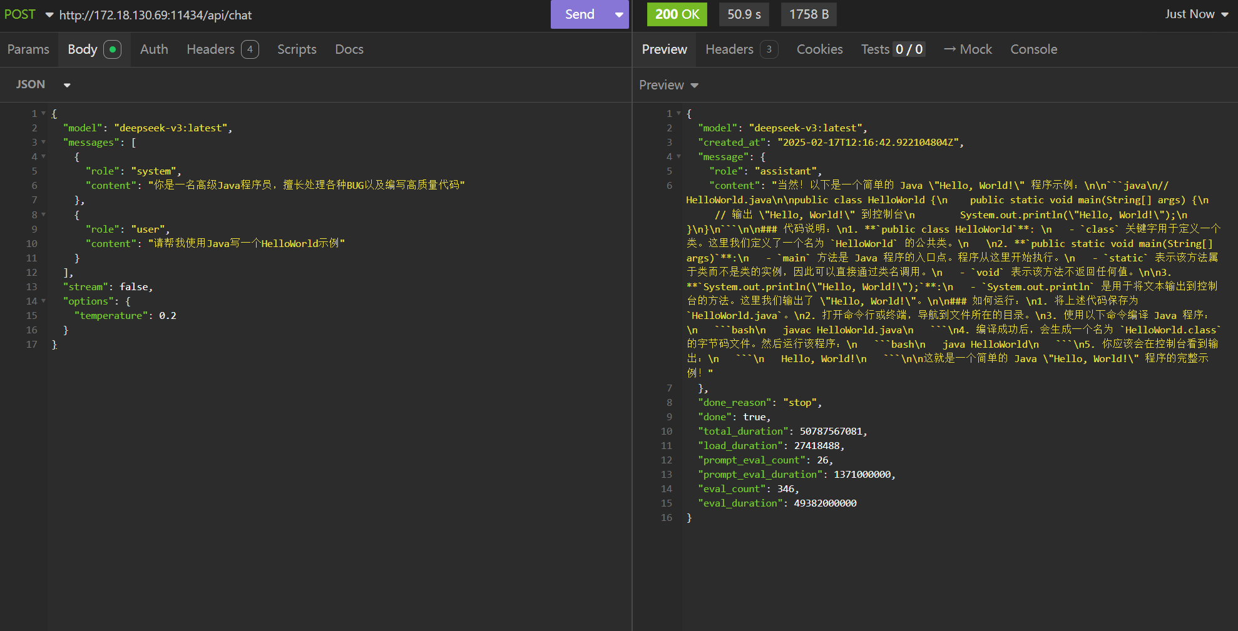Click the temperature value 0.2
Viewport: 1238px width, 631px height.
pyautogui.click(x=168, y=316)
